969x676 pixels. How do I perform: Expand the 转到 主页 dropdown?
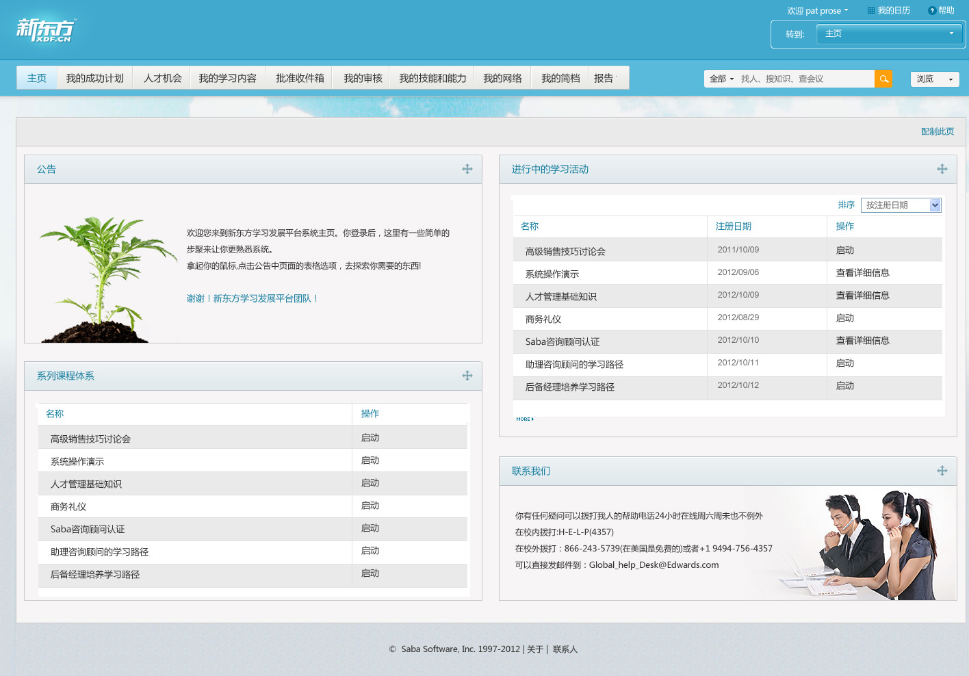click(889, 34)
